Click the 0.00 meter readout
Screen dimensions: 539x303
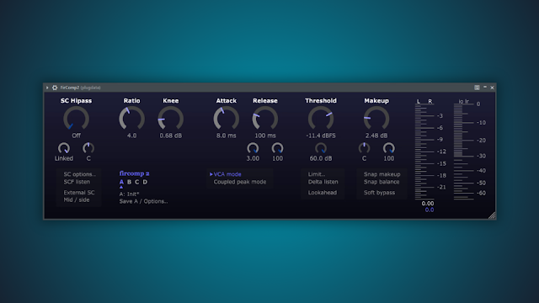pyautogui.click(x=428, y=204)
